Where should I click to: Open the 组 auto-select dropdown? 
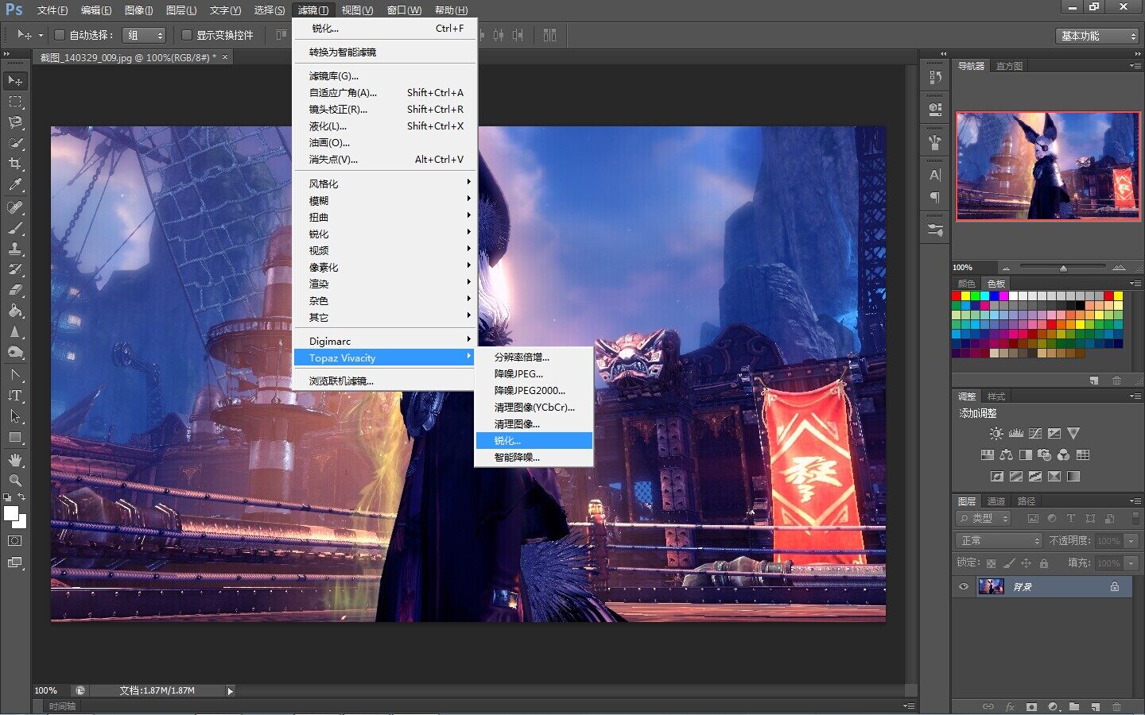pyautogui.click(x=144, y=35)
